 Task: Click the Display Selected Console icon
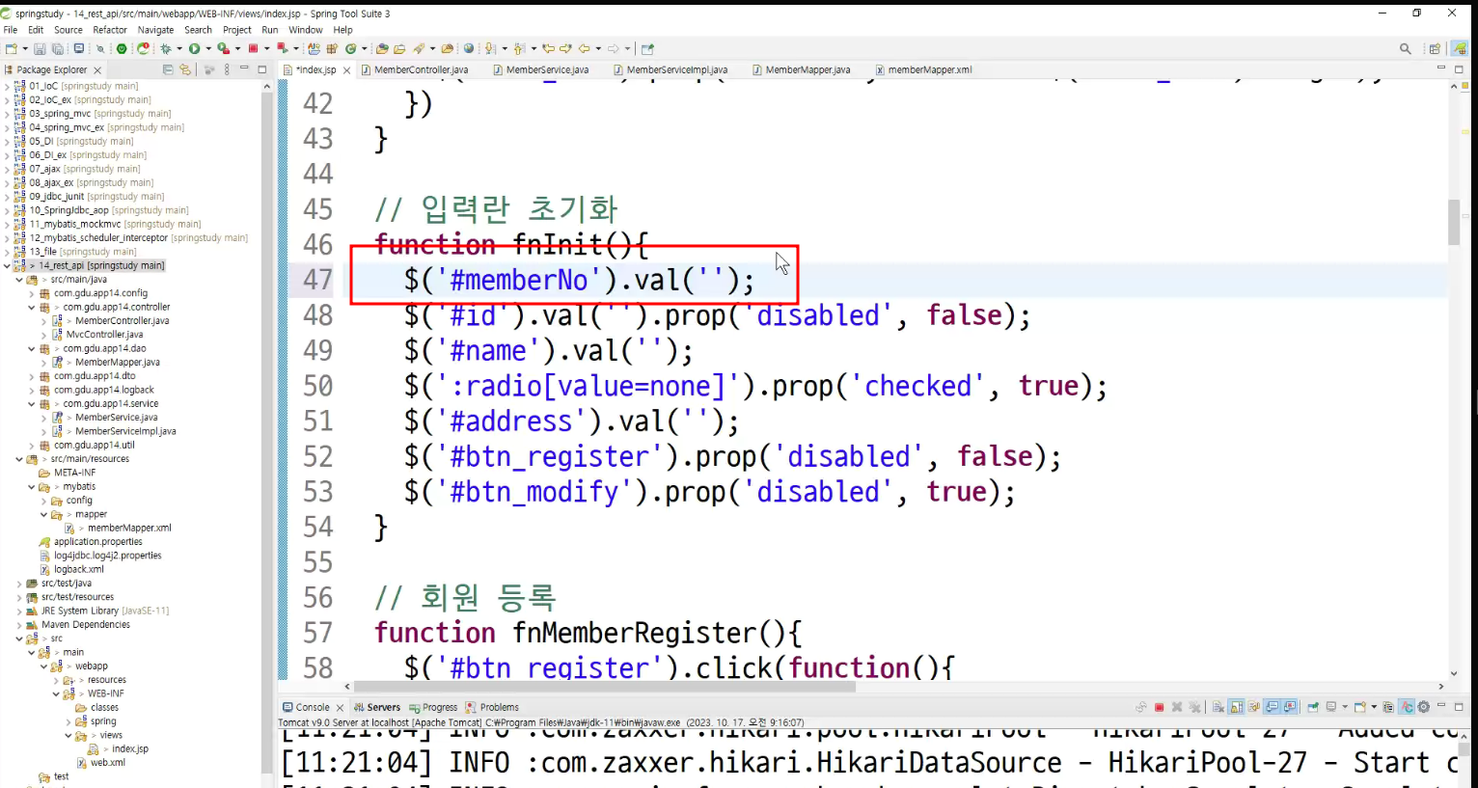coord(1331,707)
